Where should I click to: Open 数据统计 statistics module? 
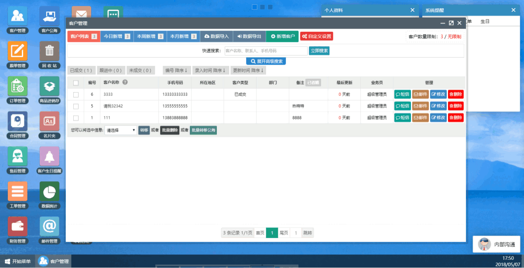click(x=49, y=192)
